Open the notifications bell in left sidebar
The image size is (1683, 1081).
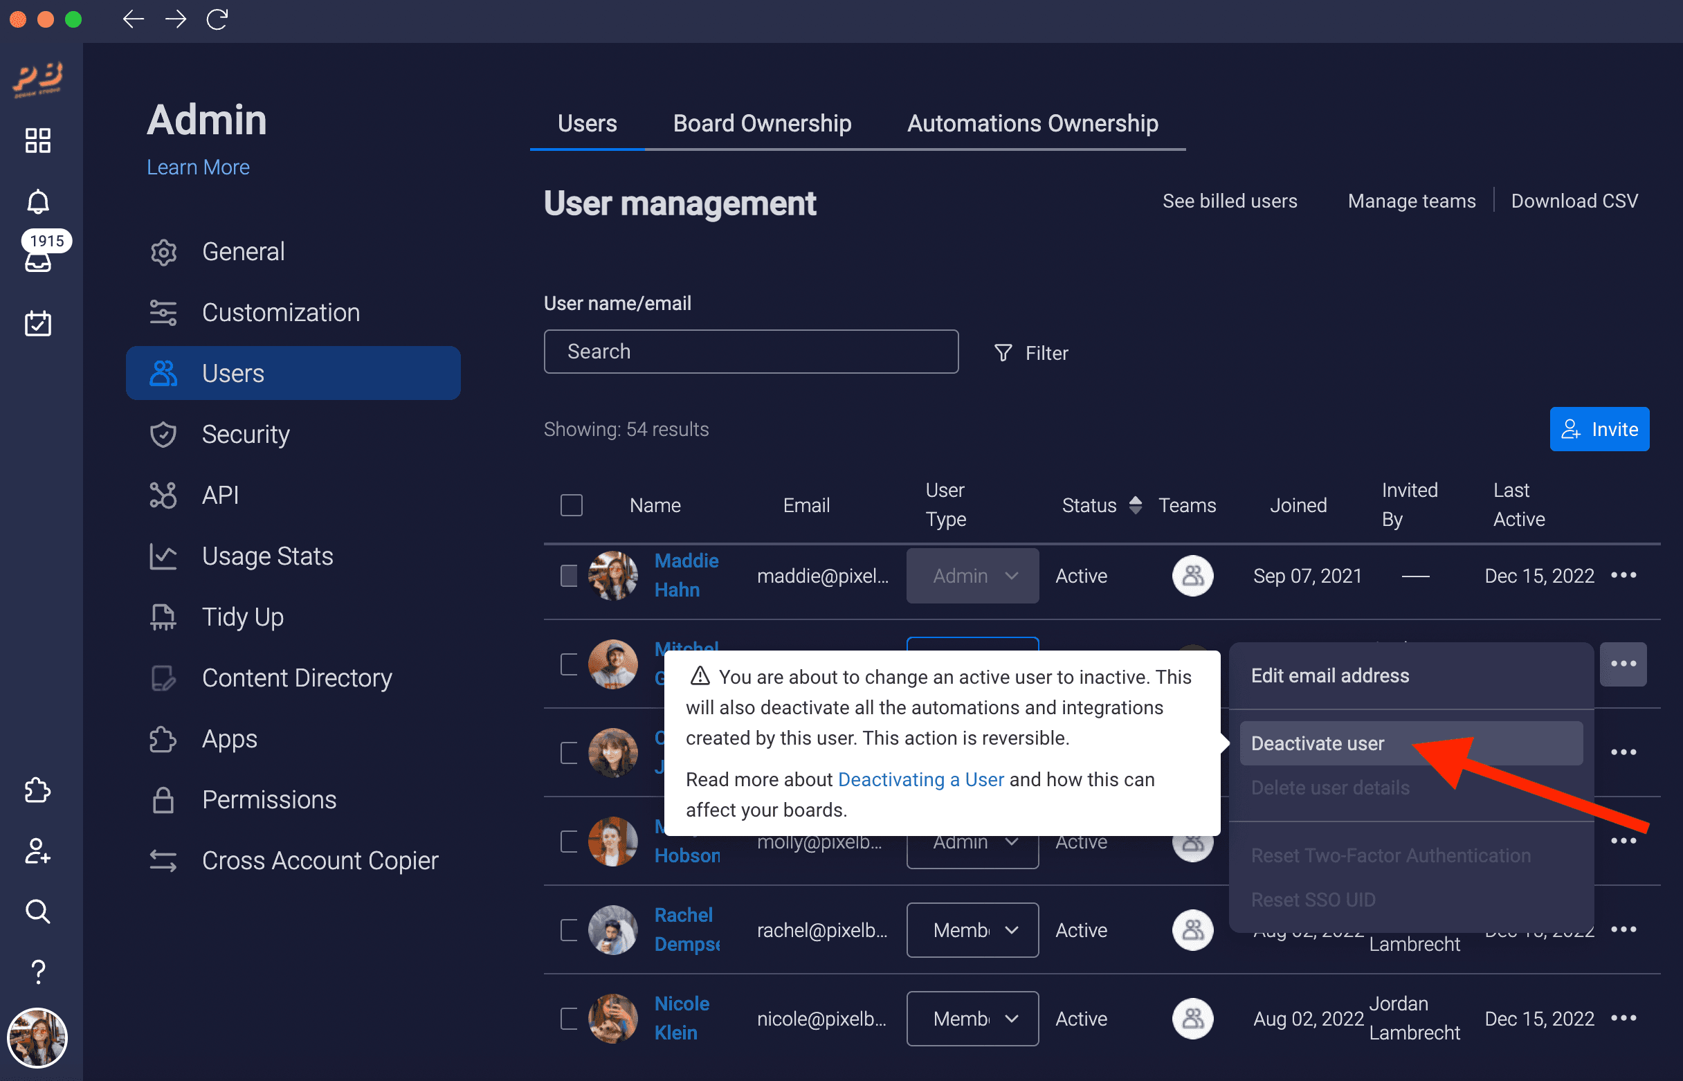coord(38,201)
